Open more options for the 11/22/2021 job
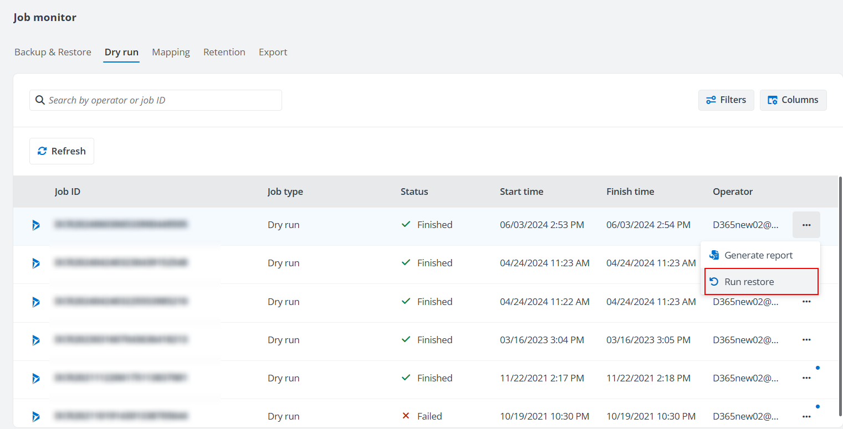Image resolution: width=843 pixels, height=429 pixels. [806, 378]
